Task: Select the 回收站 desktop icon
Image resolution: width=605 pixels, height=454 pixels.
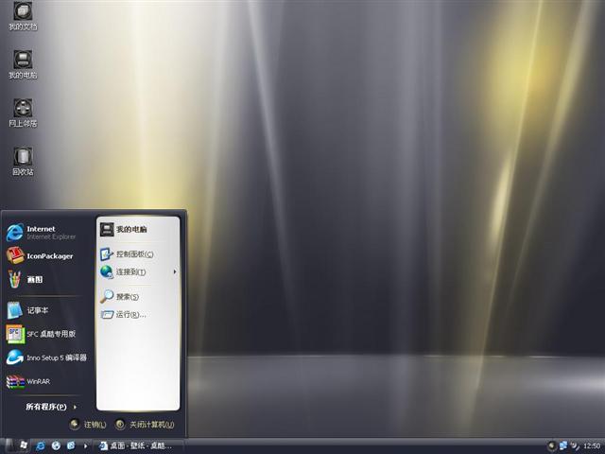Action: click(23, 161)
